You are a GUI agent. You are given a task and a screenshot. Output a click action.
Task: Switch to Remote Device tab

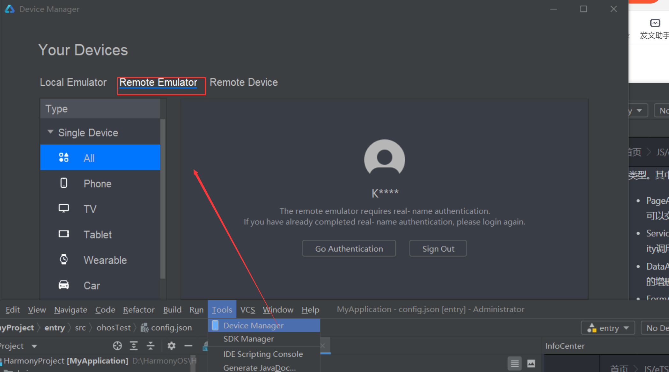(244, 83)
